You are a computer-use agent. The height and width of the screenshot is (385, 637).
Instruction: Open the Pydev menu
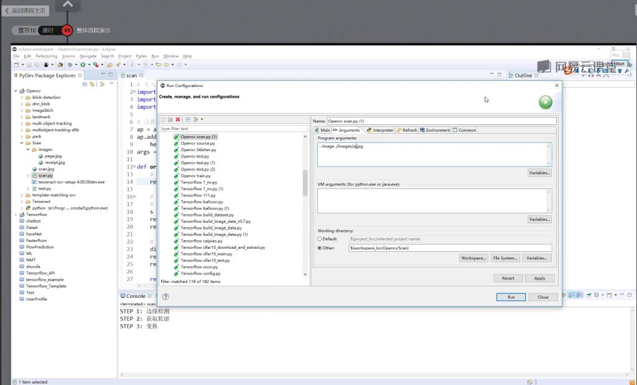tap(141, 56)
